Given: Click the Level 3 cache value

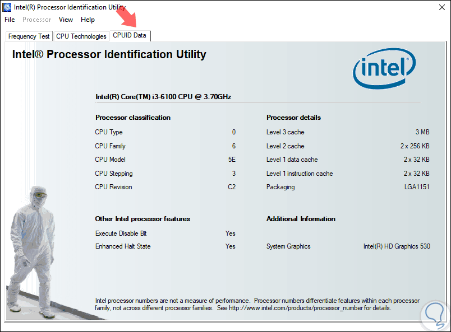Looking at the screenshot, I should click(x=422, y=132).
